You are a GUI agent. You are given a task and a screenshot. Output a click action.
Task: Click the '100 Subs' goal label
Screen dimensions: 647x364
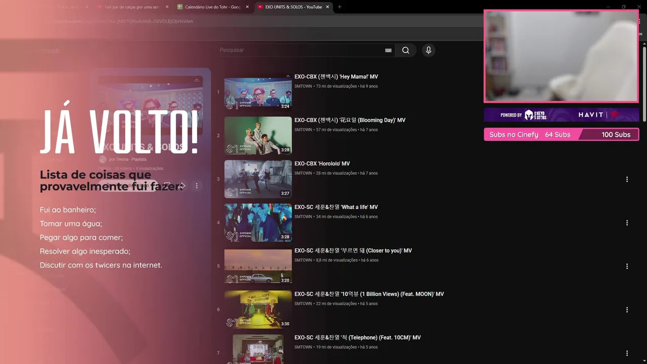[x=616, y=134]
